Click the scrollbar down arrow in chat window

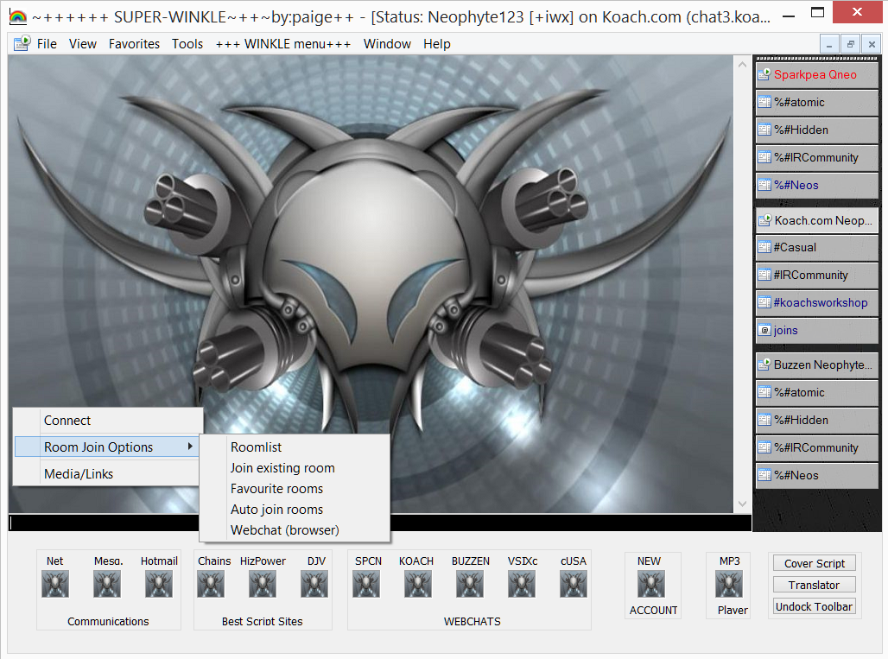[742, 504]
